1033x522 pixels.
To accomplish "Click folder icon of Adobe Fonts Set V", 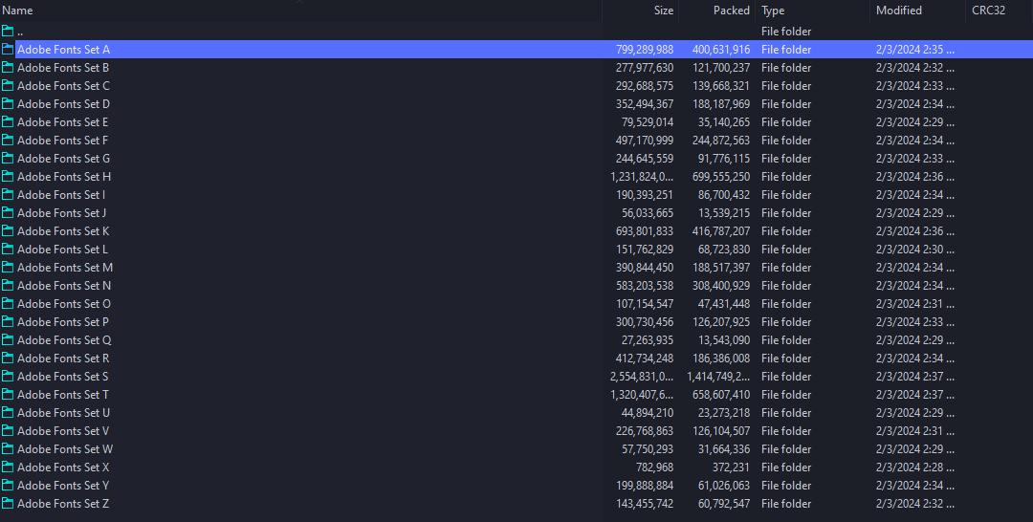I will 8,430.
